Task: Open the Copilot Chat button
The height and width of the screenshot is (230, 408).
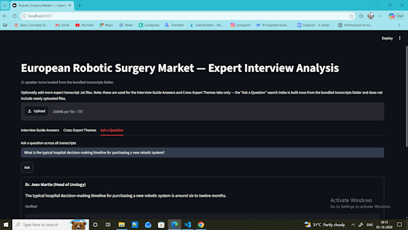Action: click(x=396, y=16)
